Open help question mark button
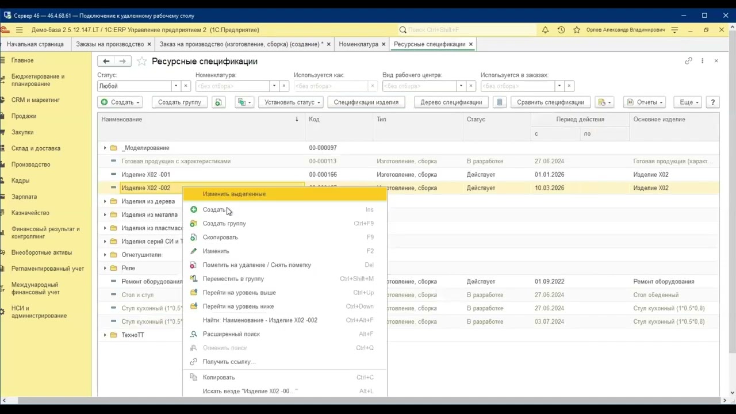This screenshot has width=736, height=414. [x=713, y=102]
